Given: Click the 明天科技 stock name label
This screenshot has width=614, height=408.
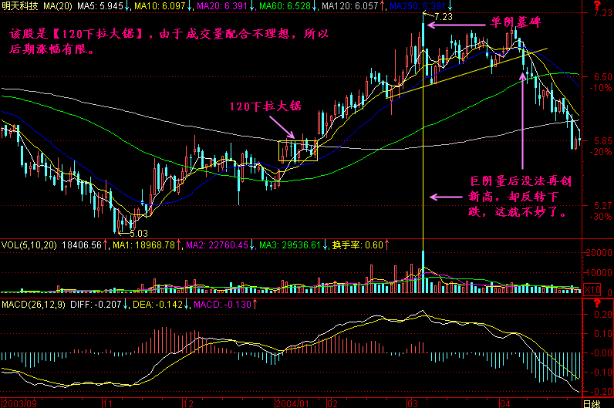Looking at the screenshot, I should (x=21, y=5).
